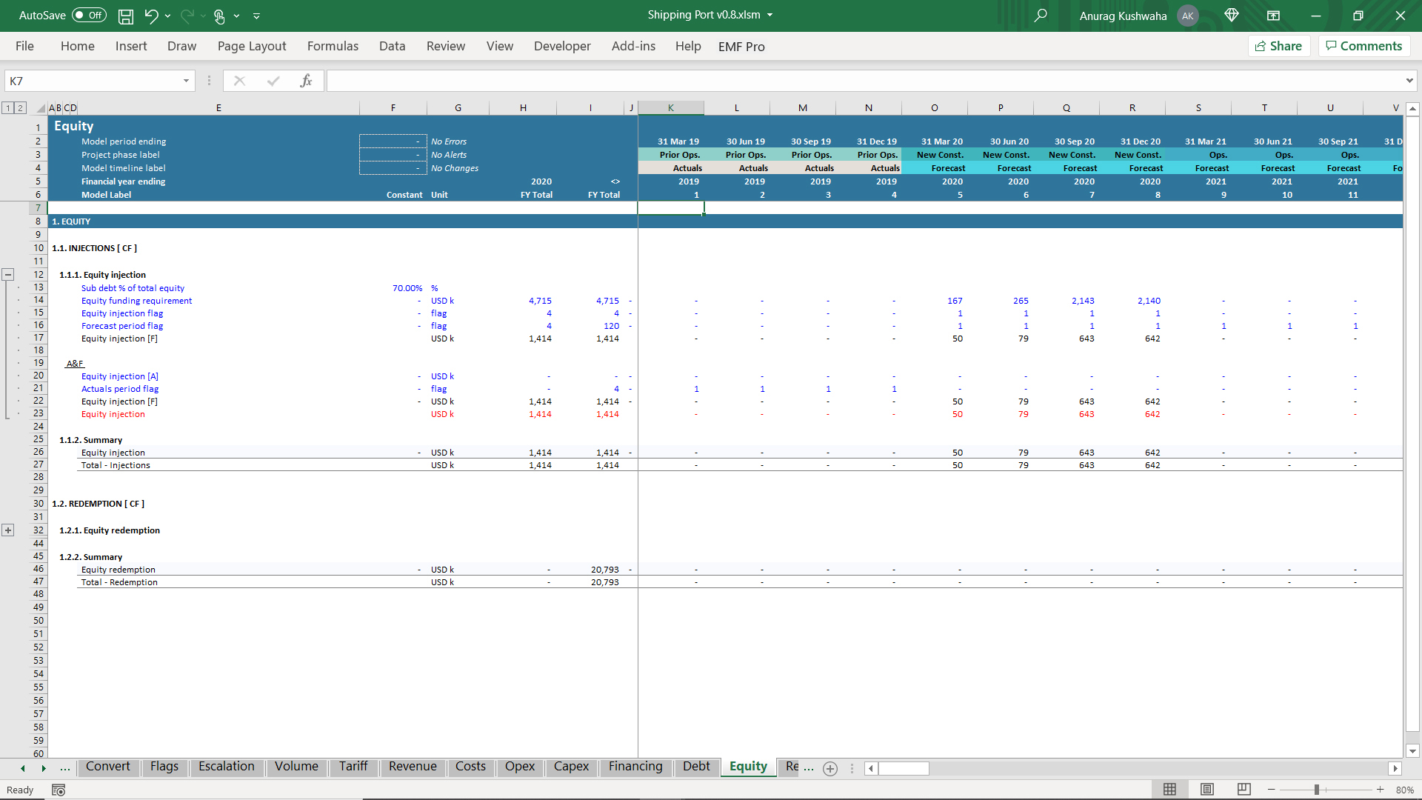Image resolution: width=1422 pixels, height=800 pixels.
Task: Click the Insert Function fx icon
Action: (x=306, y=81)
